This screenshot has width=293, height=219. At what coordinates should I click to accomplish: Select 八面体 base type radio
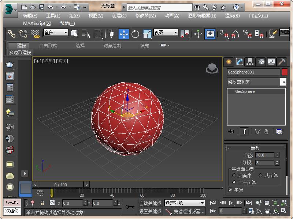coord(260,175)
